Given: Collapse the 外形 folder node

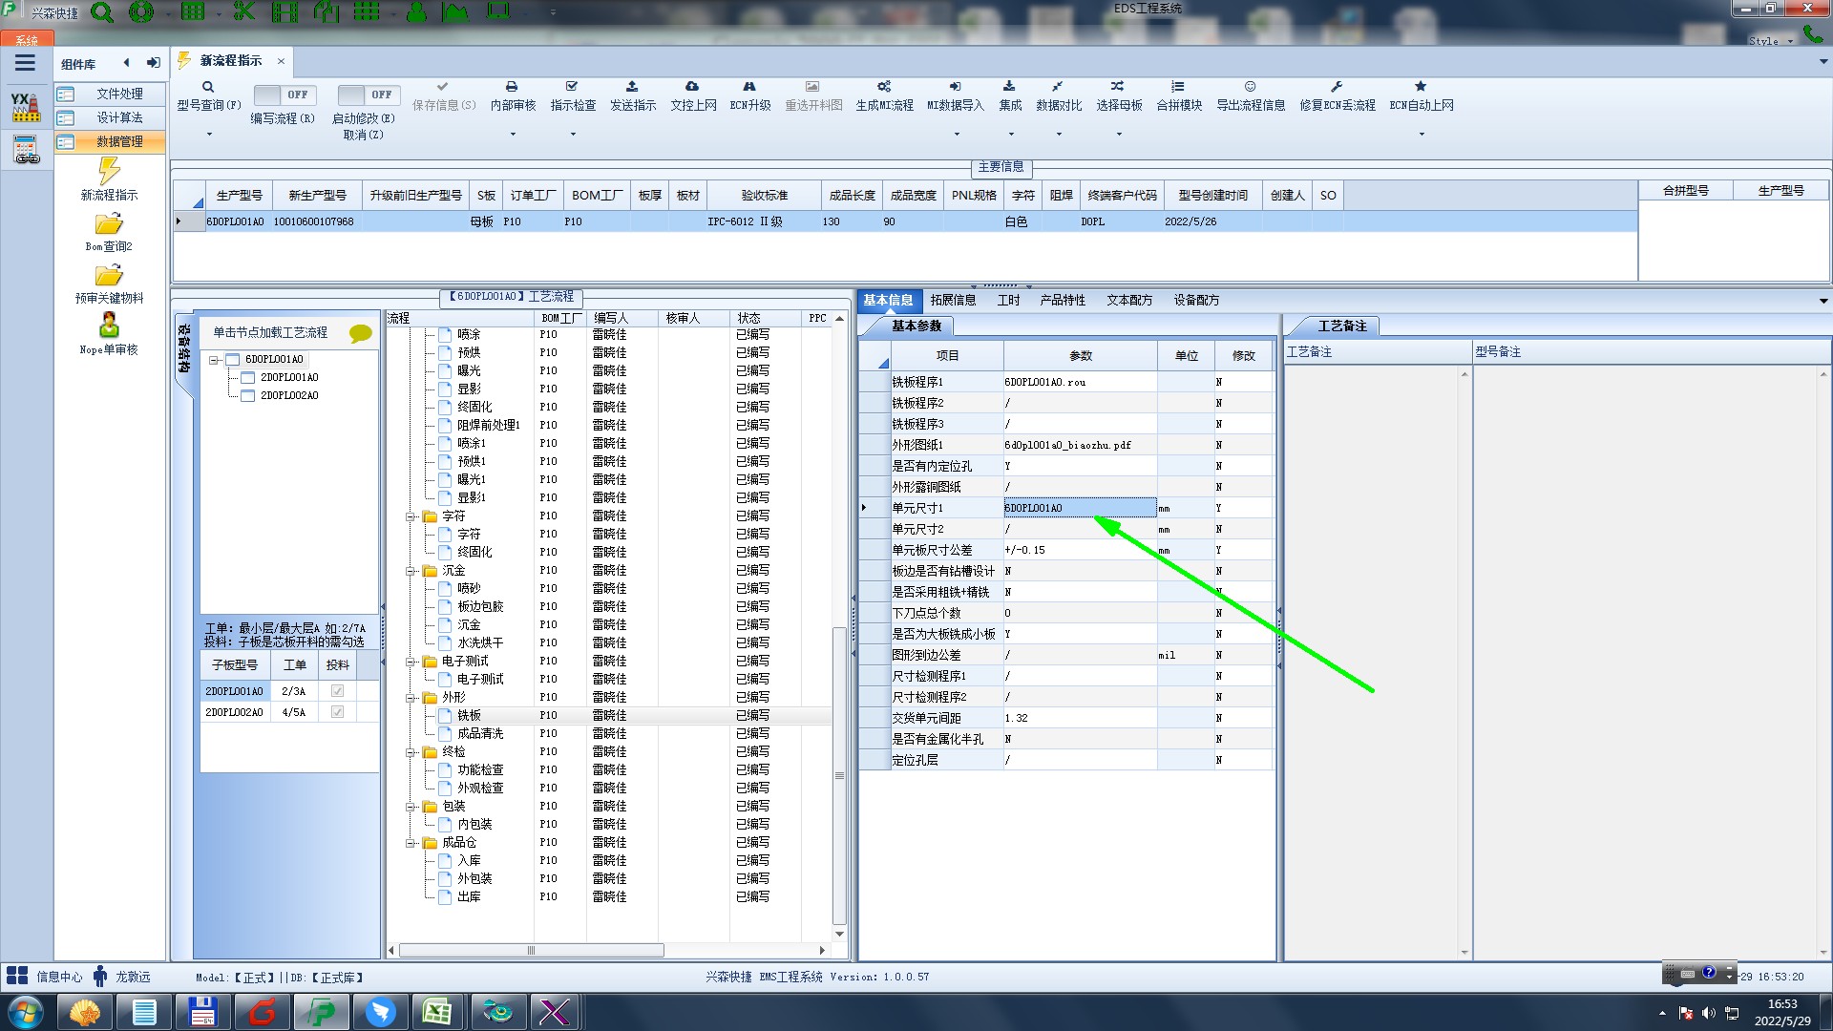Looking at the screenshot, I should [411, 698].
